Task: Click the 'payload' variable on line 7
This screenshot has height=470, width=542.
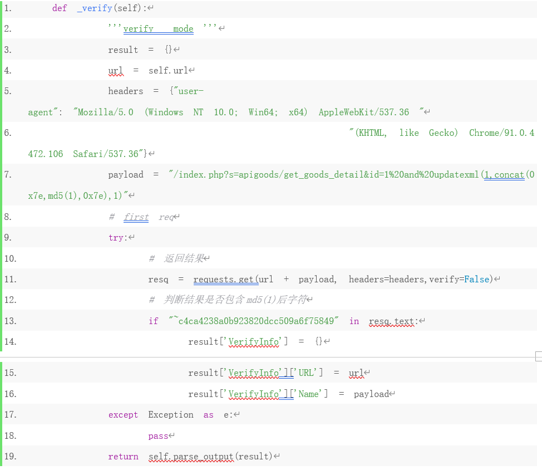Action: pos(125,175)
